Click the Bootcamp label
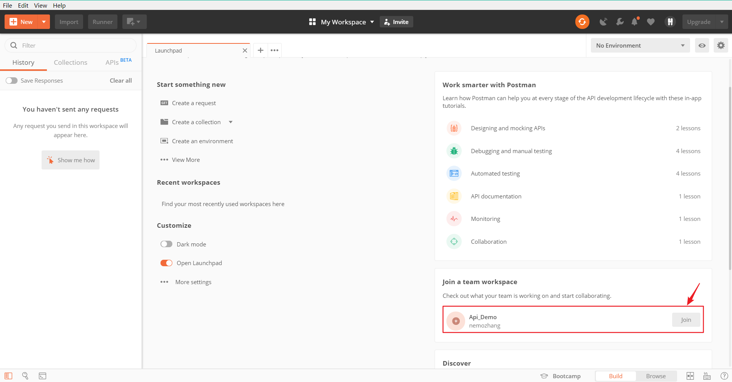732x382 pixels. 567,376
